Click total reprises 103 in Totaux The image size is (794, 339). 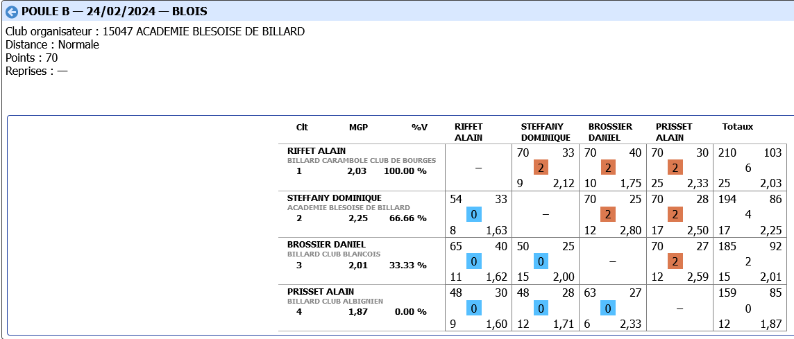(772, 153)
